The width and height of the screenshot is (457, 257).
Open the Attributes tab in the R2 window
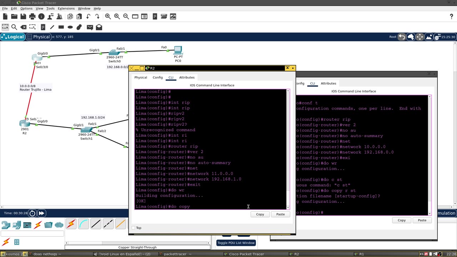point(187,77)
